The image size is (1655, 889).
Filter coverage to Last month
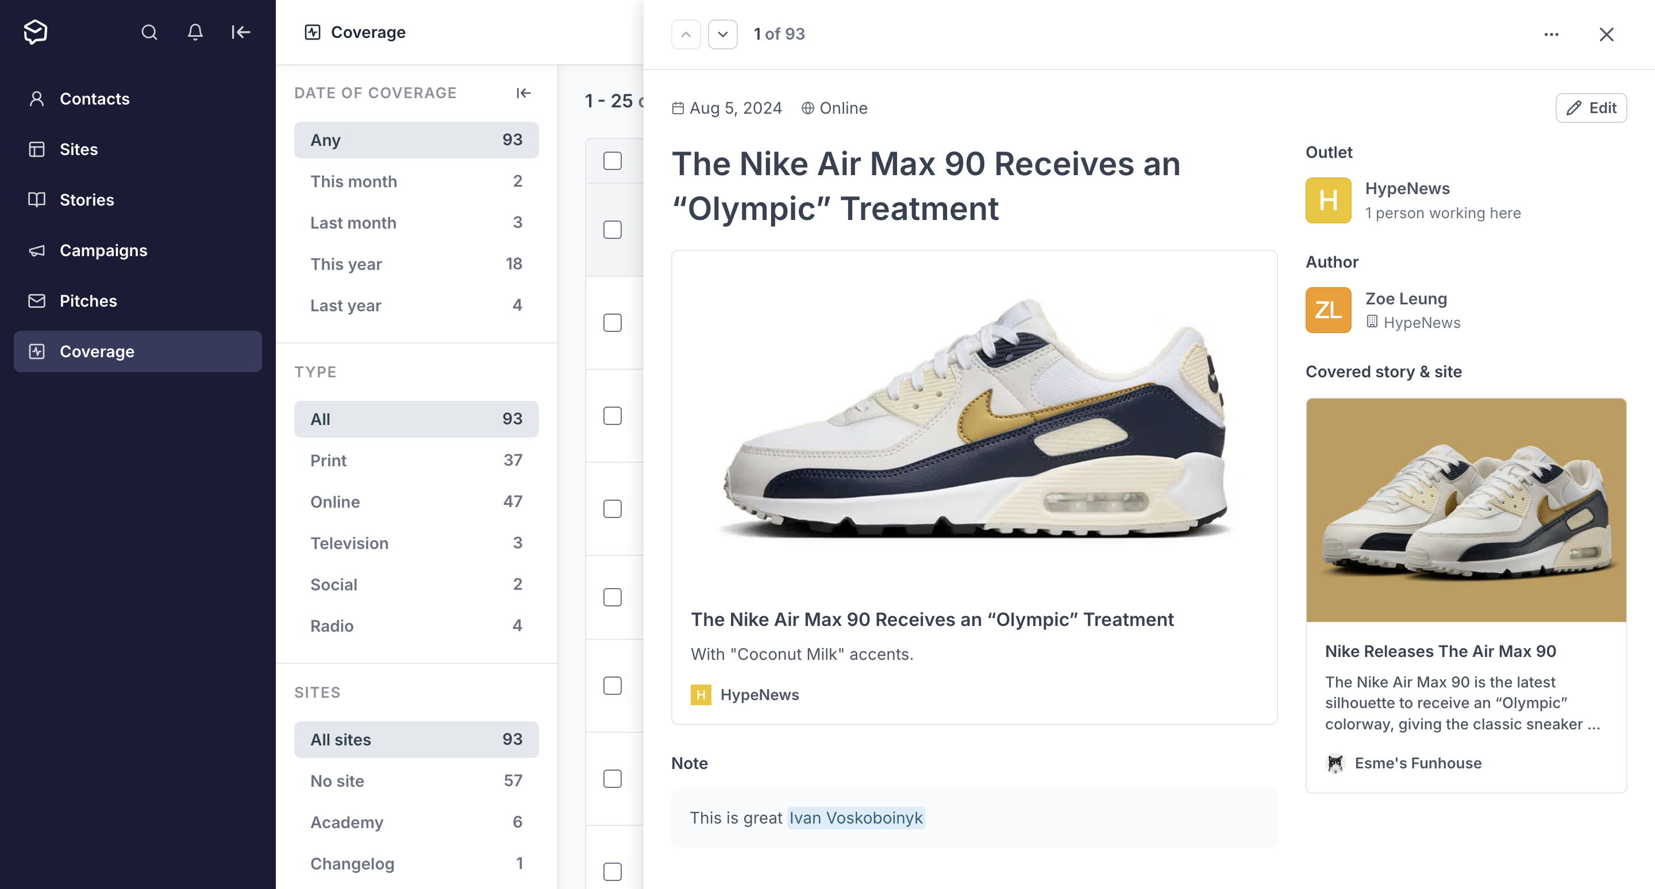click(x=416, y=223)
